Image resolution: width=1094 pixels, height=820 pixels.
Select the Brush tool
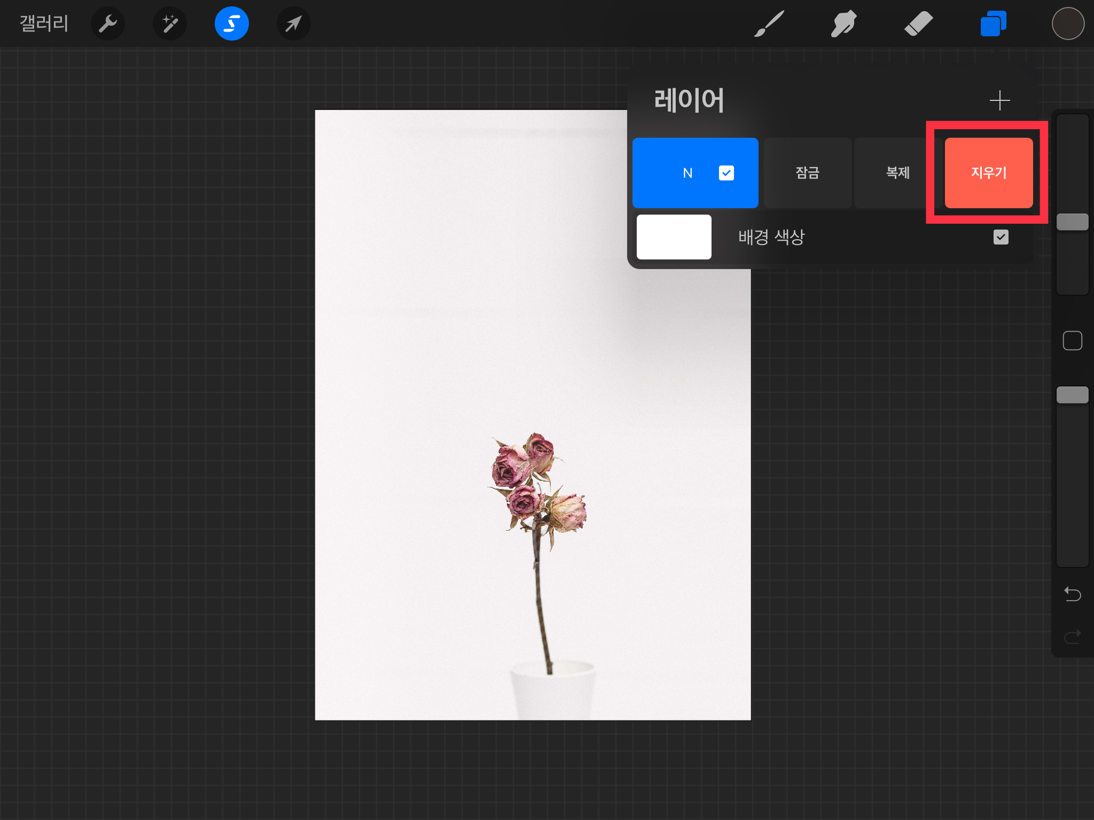769,23
